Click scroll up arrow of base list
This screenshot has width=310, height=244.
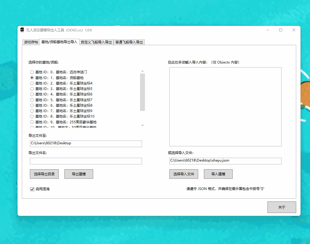[142, 71]
